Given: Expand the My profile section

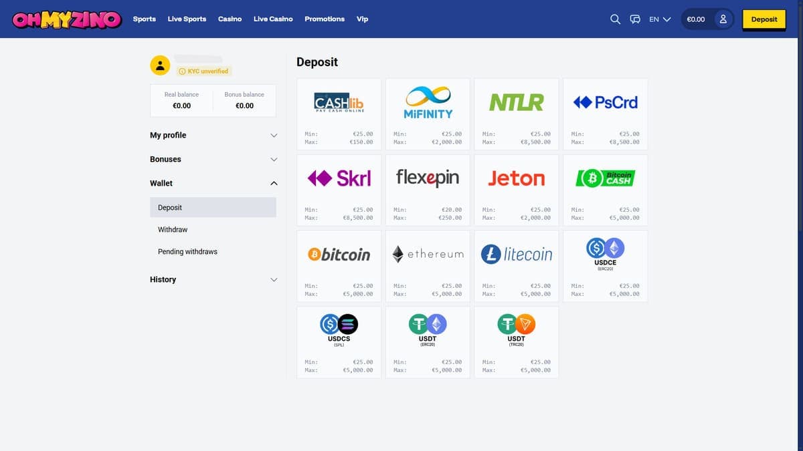Looking at the screenshot, I should pyautogui.click(x=213, y=135).
